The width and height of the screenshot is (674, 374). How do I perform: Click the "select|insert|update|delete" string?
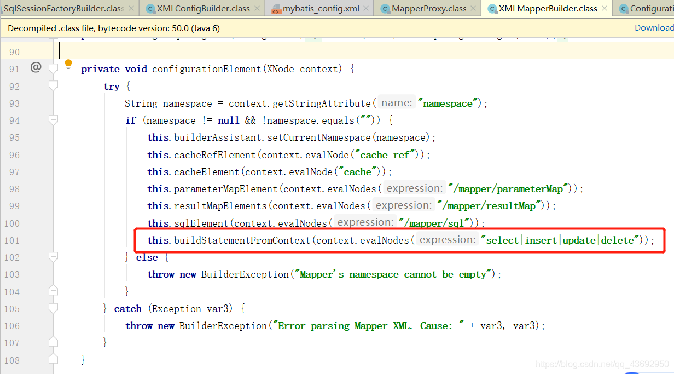tap(560, 240)
